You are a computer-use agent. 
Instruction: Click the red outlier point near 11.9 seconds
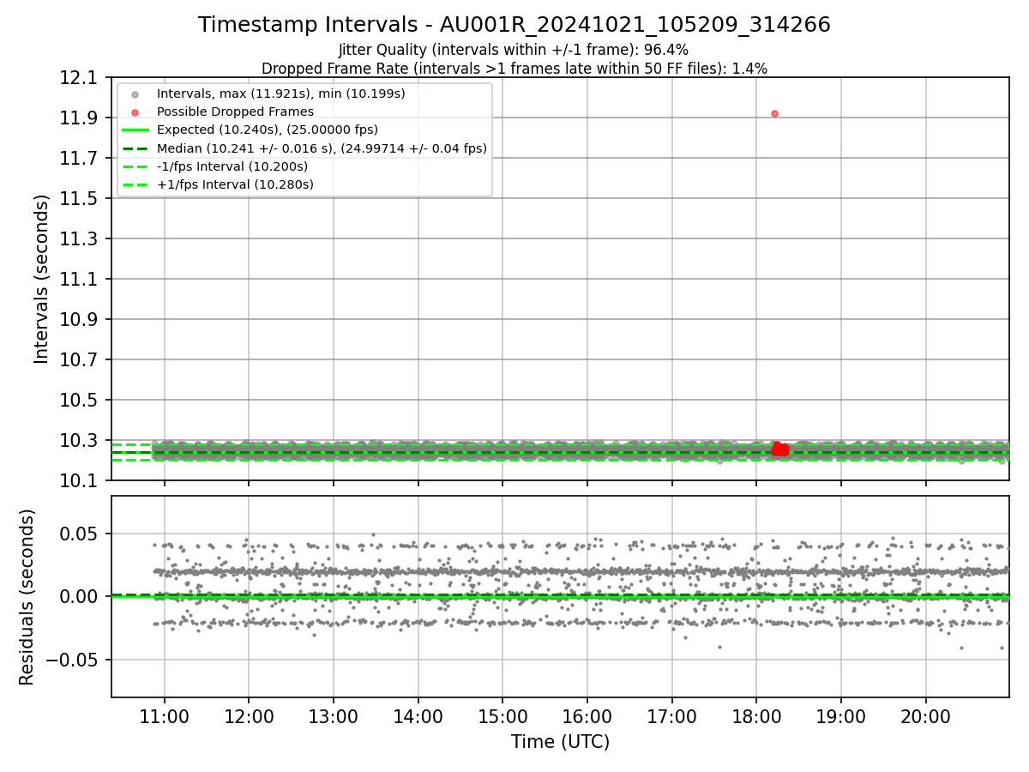pos(774,113)
